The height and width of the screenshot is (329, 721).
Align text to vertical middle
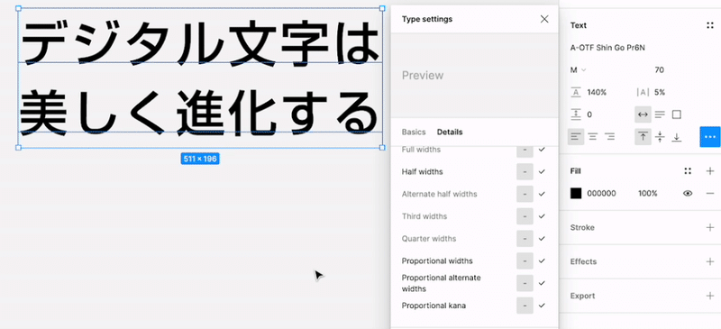660,137
